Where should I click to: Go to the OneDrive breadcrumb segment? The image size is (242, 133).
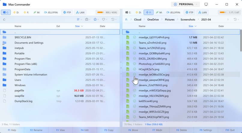point(153,19)
